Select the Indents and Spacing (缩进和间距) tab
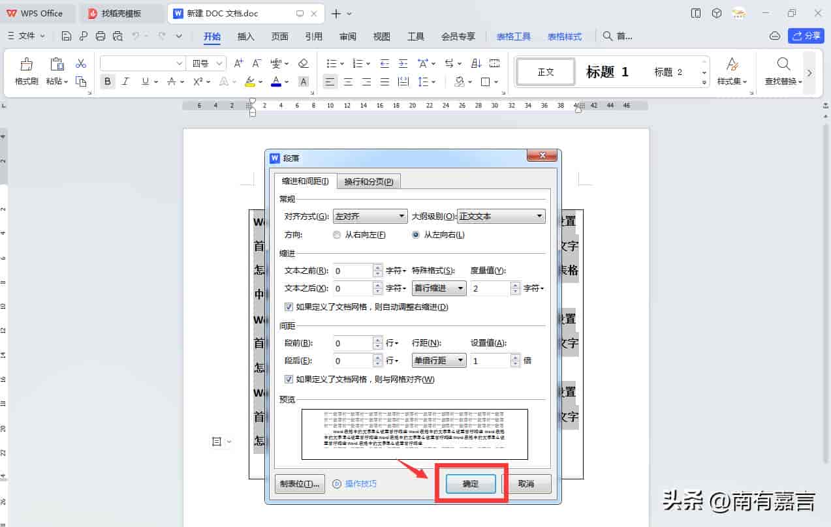 tap(306, 181)
